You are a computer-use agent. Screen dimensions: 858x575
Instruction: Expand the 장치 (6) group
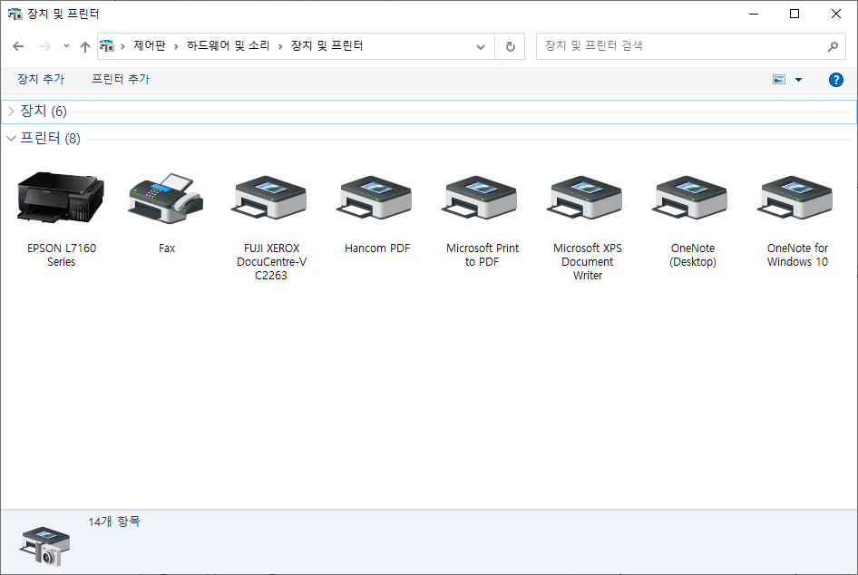point(11,112)
